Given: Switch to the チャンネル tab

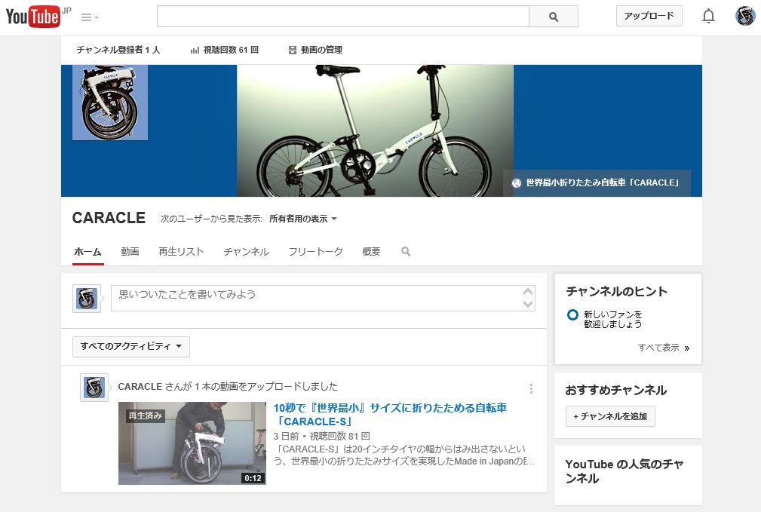Looking at the screenshot, I should coord(246,251).
